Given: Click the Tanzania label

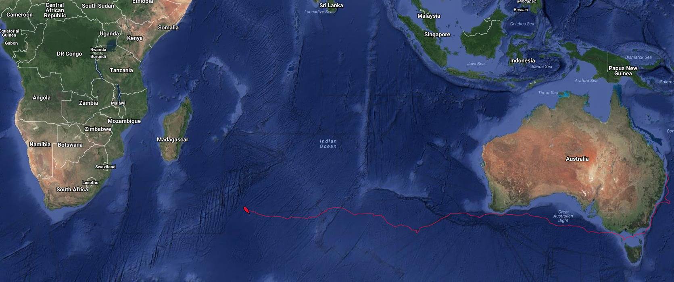Looking at the screenshot, I should 121,70.
